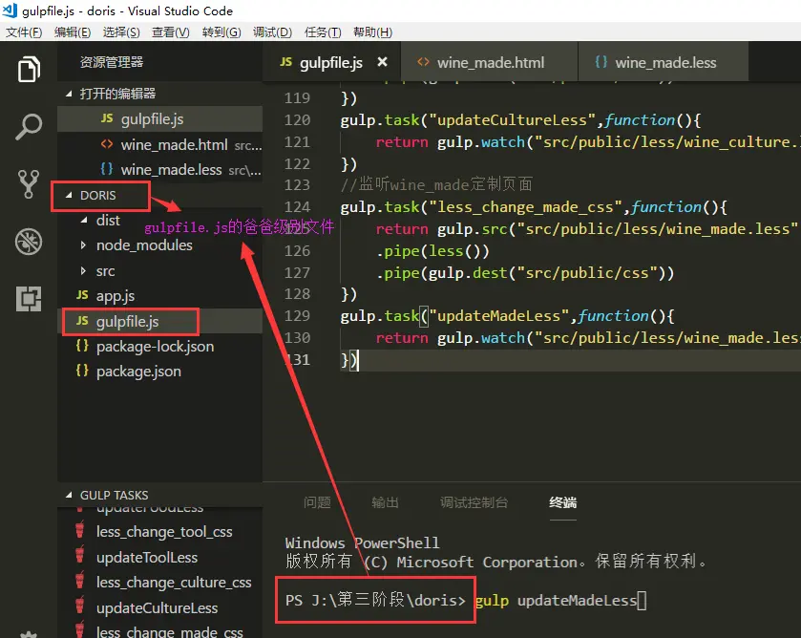This screenshot has height=638, width=801.
Task: Open the 文件(F) menu
Action: click(24, 32)
